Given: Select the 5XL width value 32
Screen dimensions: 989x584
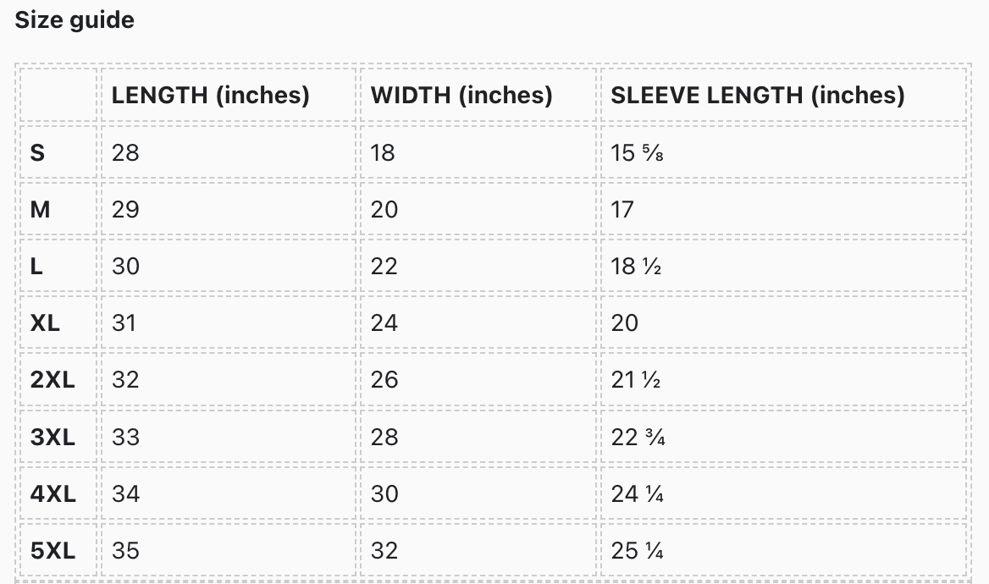Looking at the screenshot, I should coord(384,551).
